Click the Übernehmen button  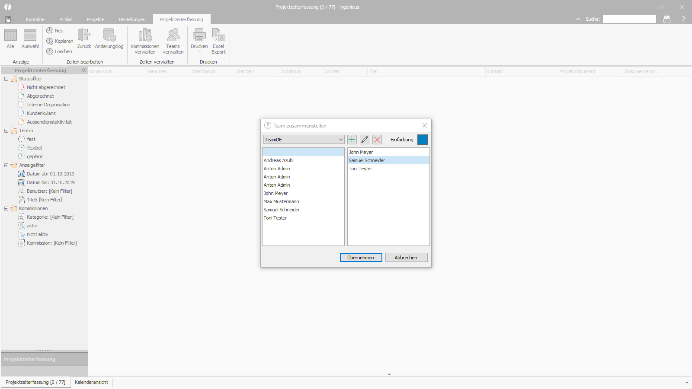(x=361, y=258)
